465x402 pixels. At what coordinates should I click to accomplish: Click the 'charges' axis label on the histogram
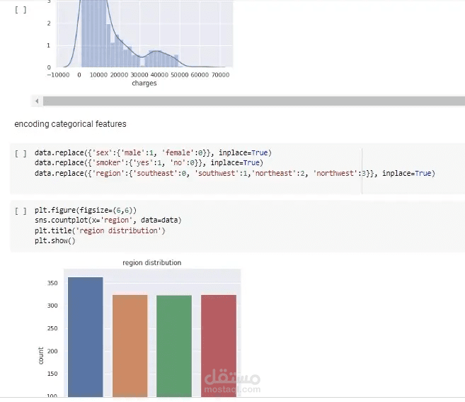tap(144, 84)
